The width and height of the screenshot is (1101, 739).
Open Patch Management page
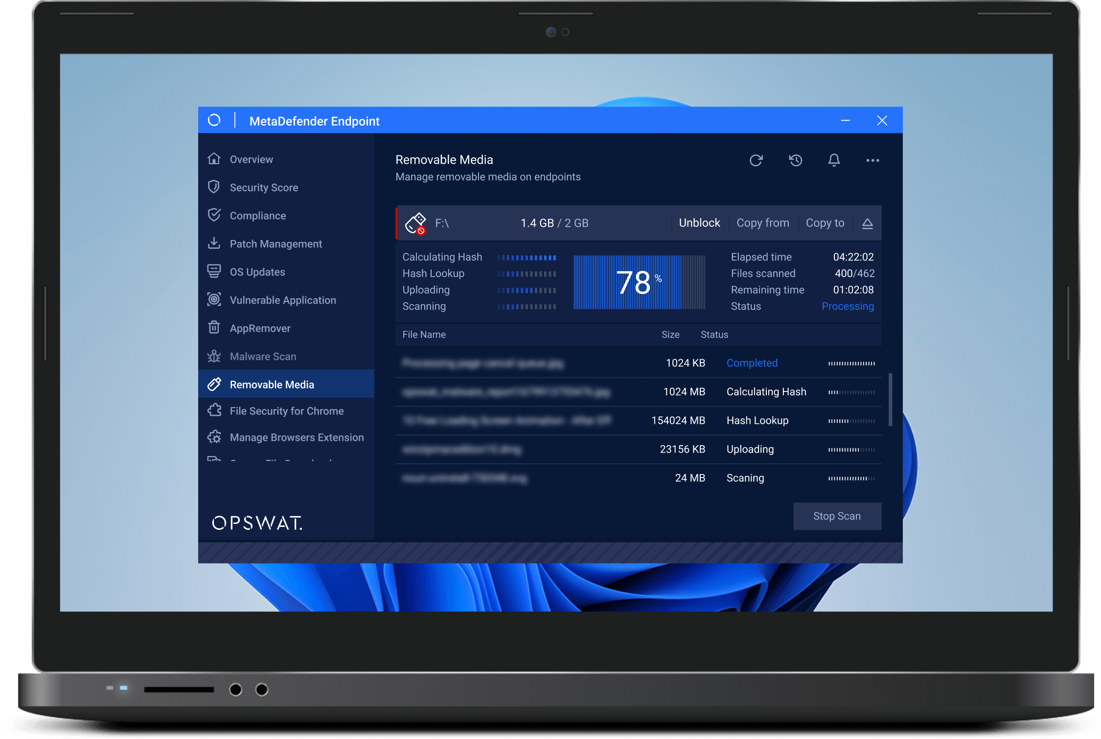tap(275, 244)
